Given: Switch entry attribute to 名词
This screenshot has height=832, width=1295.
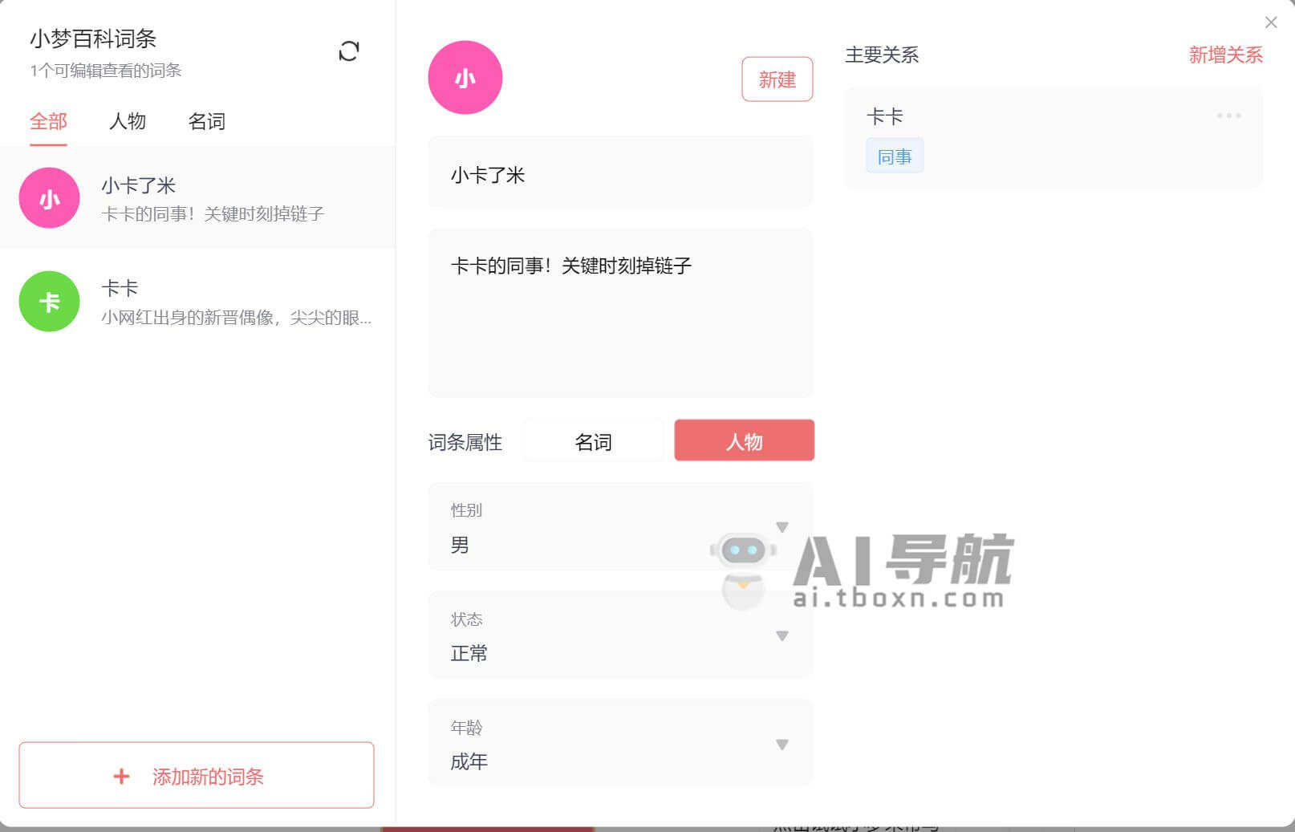Looking at the screenshot, I should click(593, 440).
